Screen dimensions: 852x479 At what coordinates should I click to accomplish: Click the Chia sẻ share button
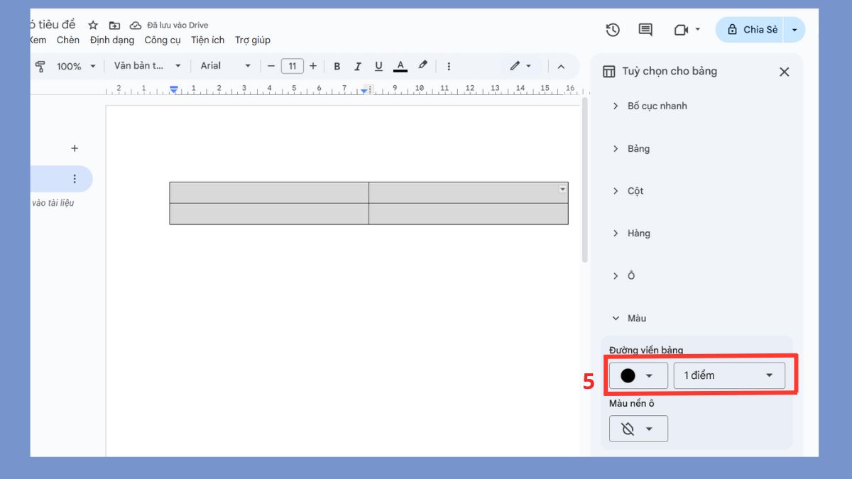[x=752, y=30]
